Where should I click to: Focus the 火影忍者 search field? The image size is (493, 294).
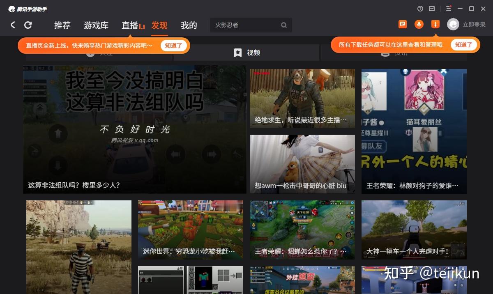click(x=251, y=25)
